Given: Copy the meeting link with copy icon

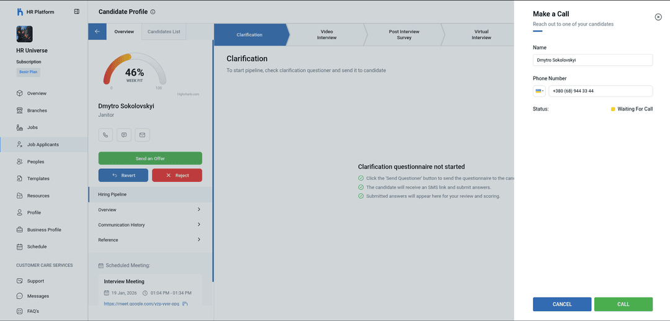Looking at the screenshot, I should tap(185, 304).
